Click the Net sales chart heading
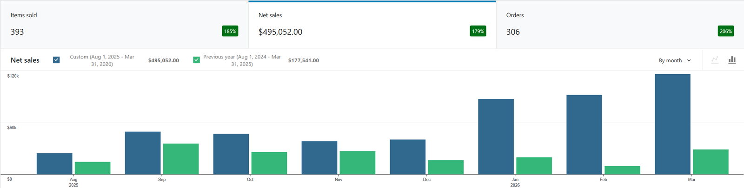744x188 pixels. click(25, 60)
